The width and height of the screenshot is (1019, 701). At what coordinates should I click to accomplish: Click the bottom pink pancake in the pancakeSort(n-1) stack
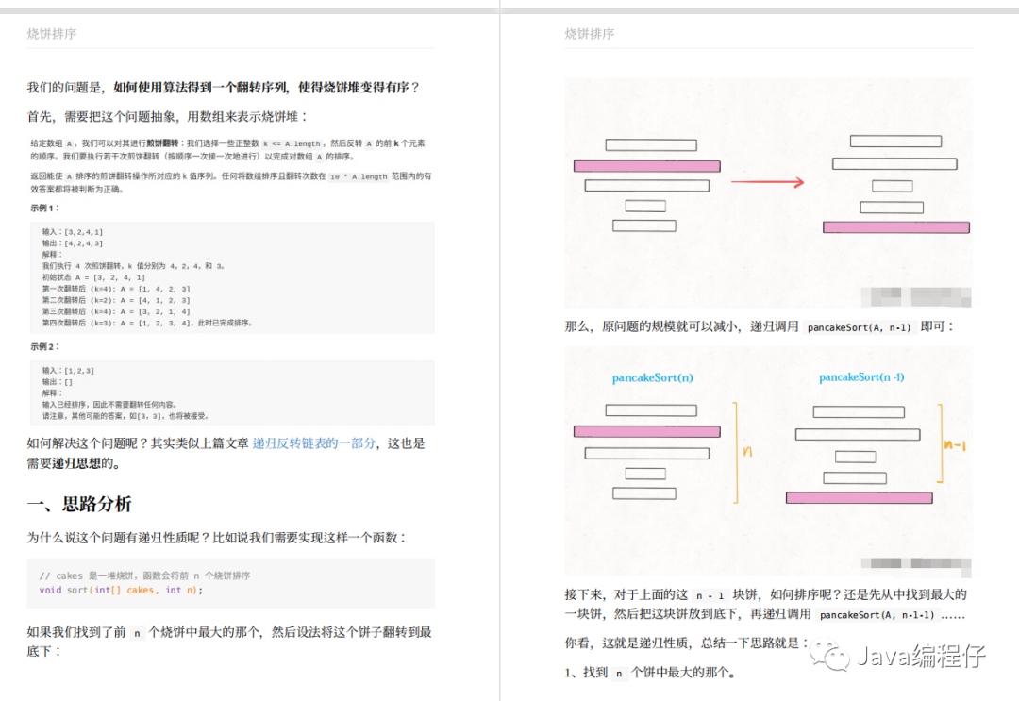click(859, 497)
